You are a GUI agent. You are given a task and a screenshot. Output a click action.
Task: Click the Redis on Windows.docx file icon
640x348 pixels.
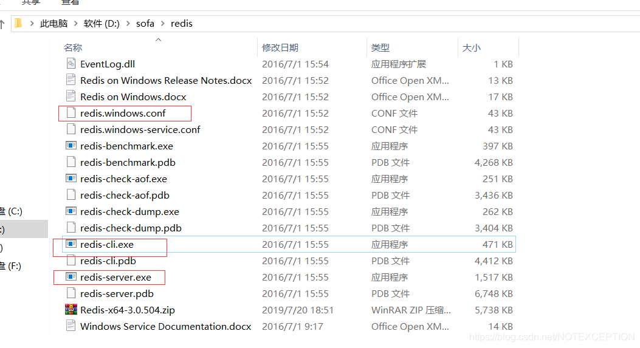[71, 97]
